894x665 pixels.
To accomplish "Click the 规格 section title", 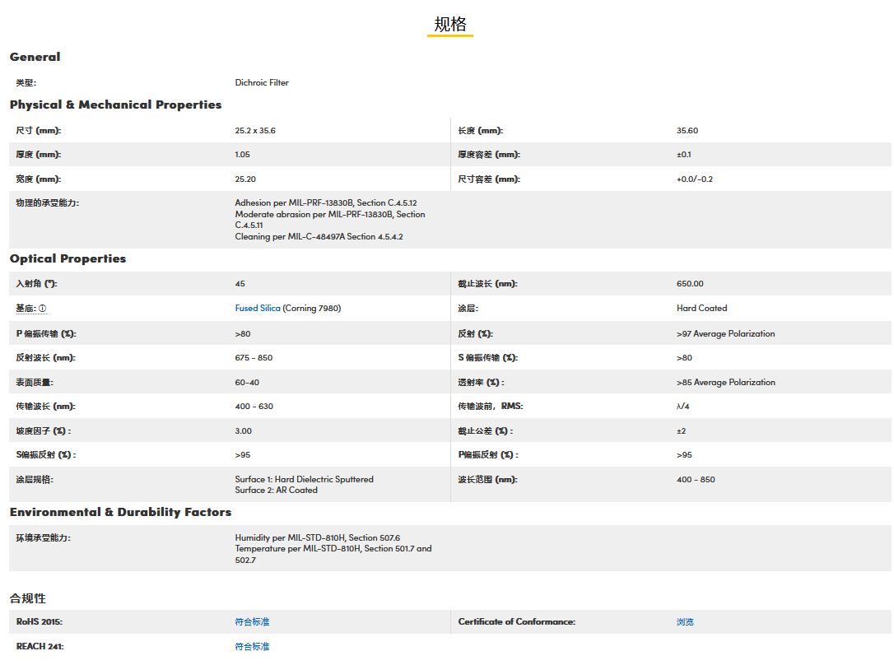I will point(449,25).
